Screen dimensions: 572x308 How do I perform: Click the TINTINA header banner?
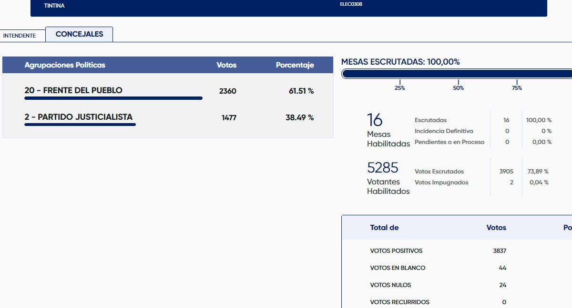(x=288, y=7)
